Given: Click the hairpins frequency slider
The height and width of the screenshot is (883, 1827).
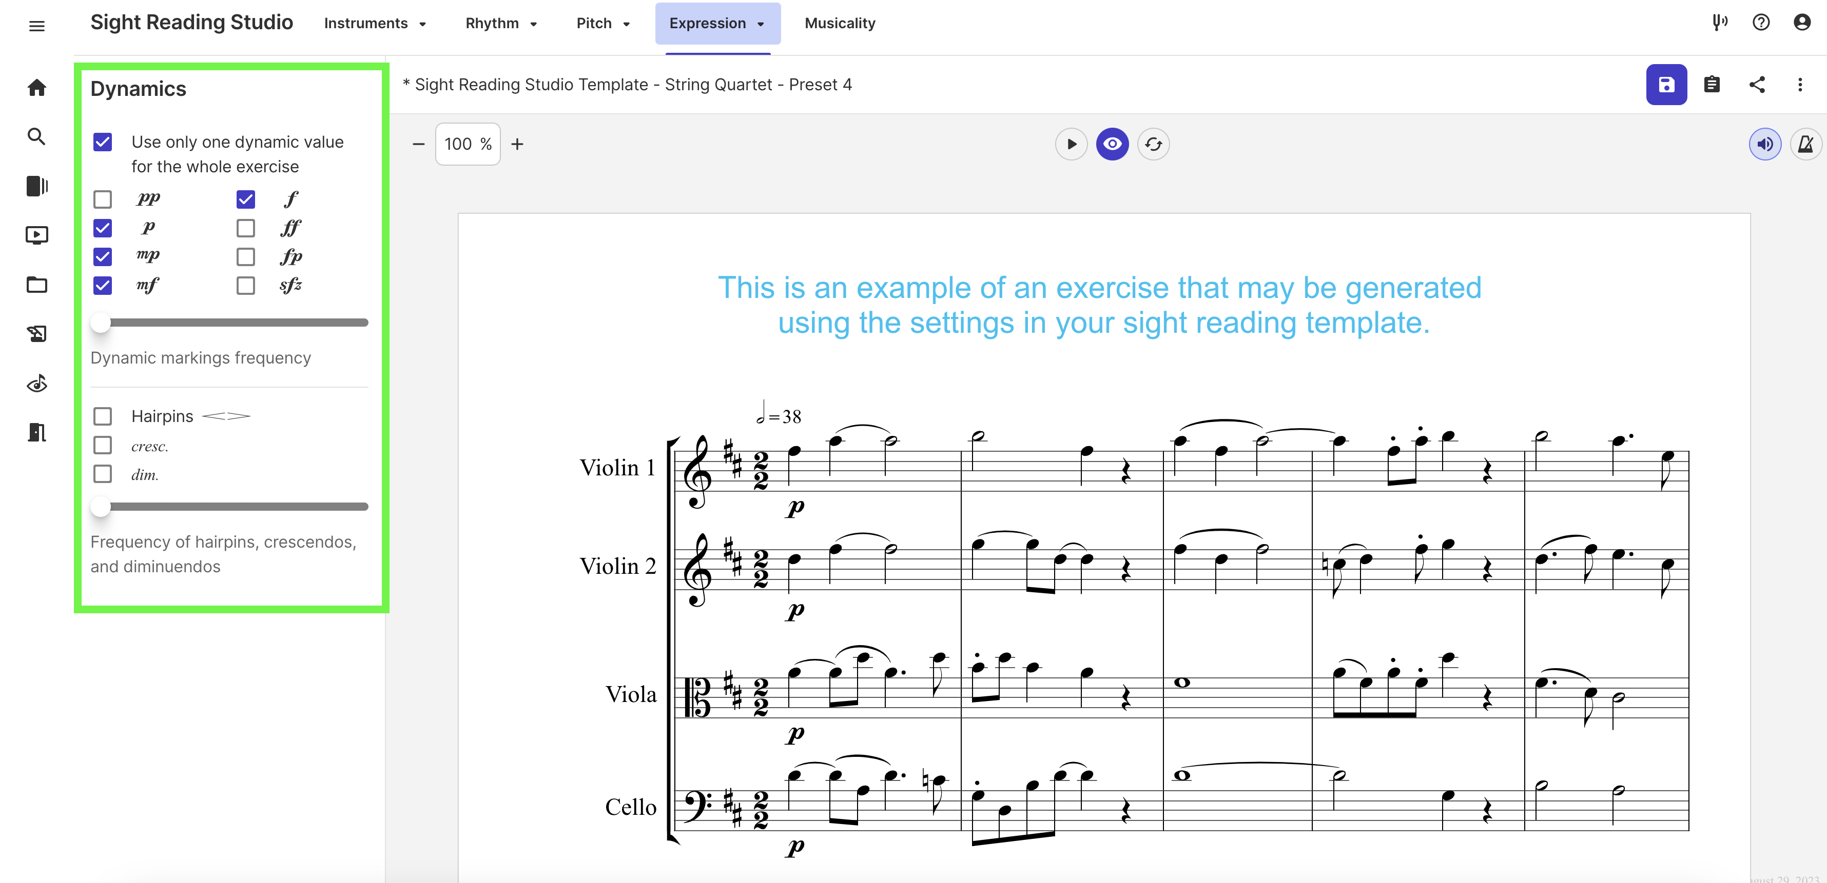Looking at the screenshot, I should 230,507.
